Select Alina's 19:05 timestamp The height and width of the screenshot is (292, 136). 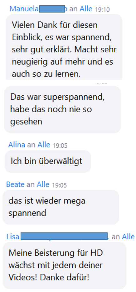point(60,146)
